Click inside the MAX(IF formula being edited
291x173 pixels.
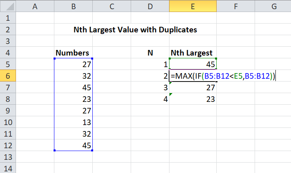[x=223, y=76]
